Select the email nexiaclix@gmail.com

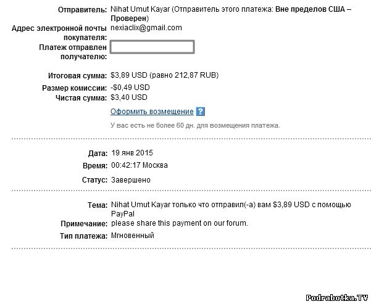[146, 28]
